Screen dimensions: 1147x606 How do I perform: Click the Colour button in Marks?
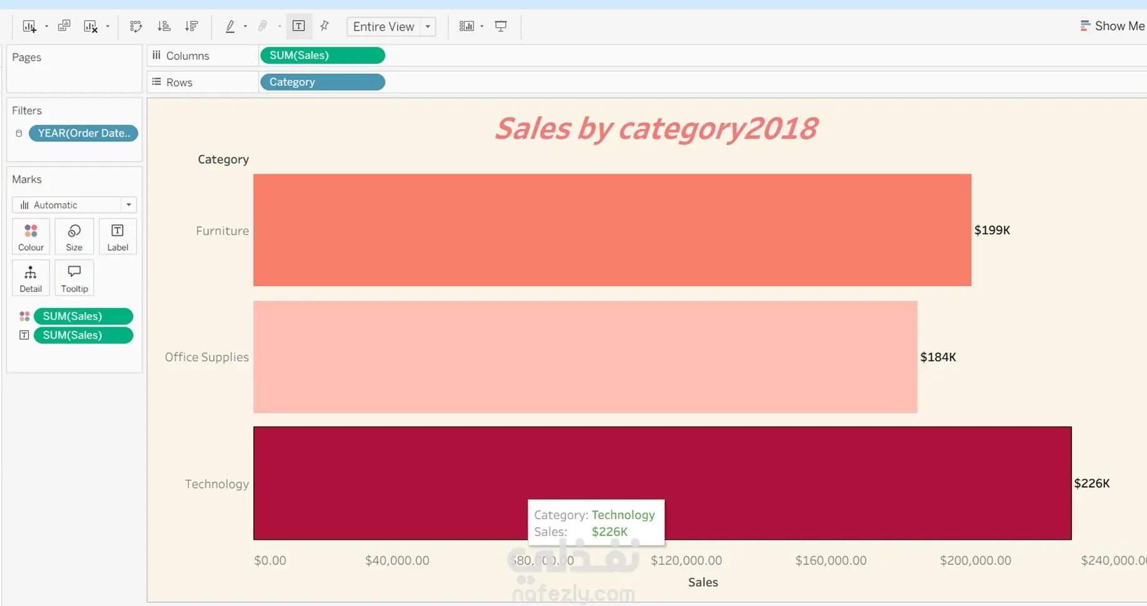[31, 237]
